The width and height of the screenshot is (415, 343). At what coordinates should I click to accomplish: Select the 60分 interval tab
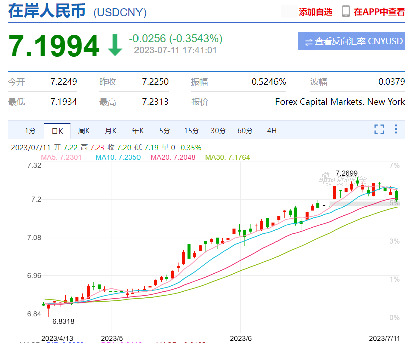(245, 131)
